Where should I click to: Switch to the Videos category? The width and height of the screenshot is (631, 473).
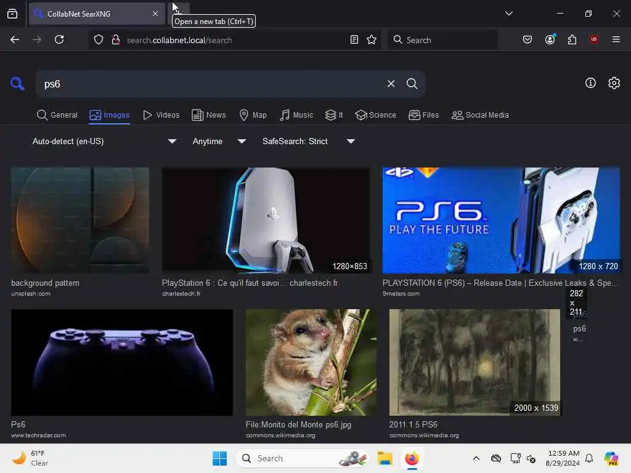pos(161,115)
